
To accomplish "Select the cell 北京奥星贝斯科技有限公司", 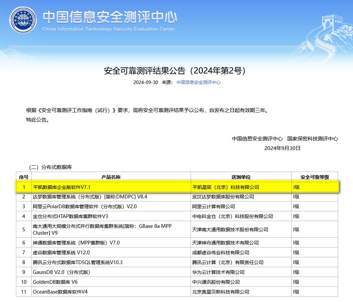I will [x=241, y=292].
